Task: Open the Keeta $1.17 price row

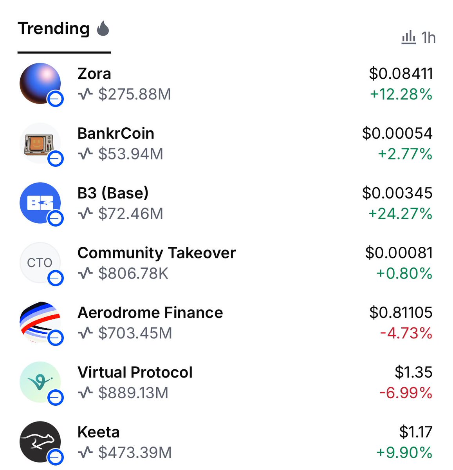Action: click(x=226, y=442)
